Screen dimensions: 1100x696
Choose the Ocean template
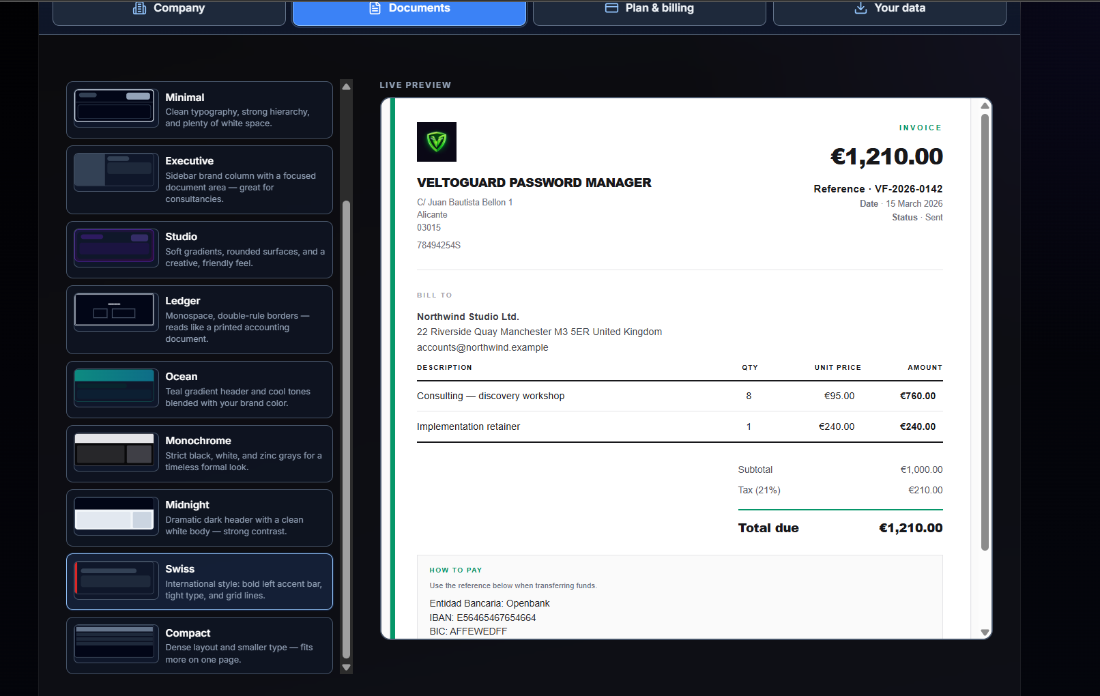point(199,390)
